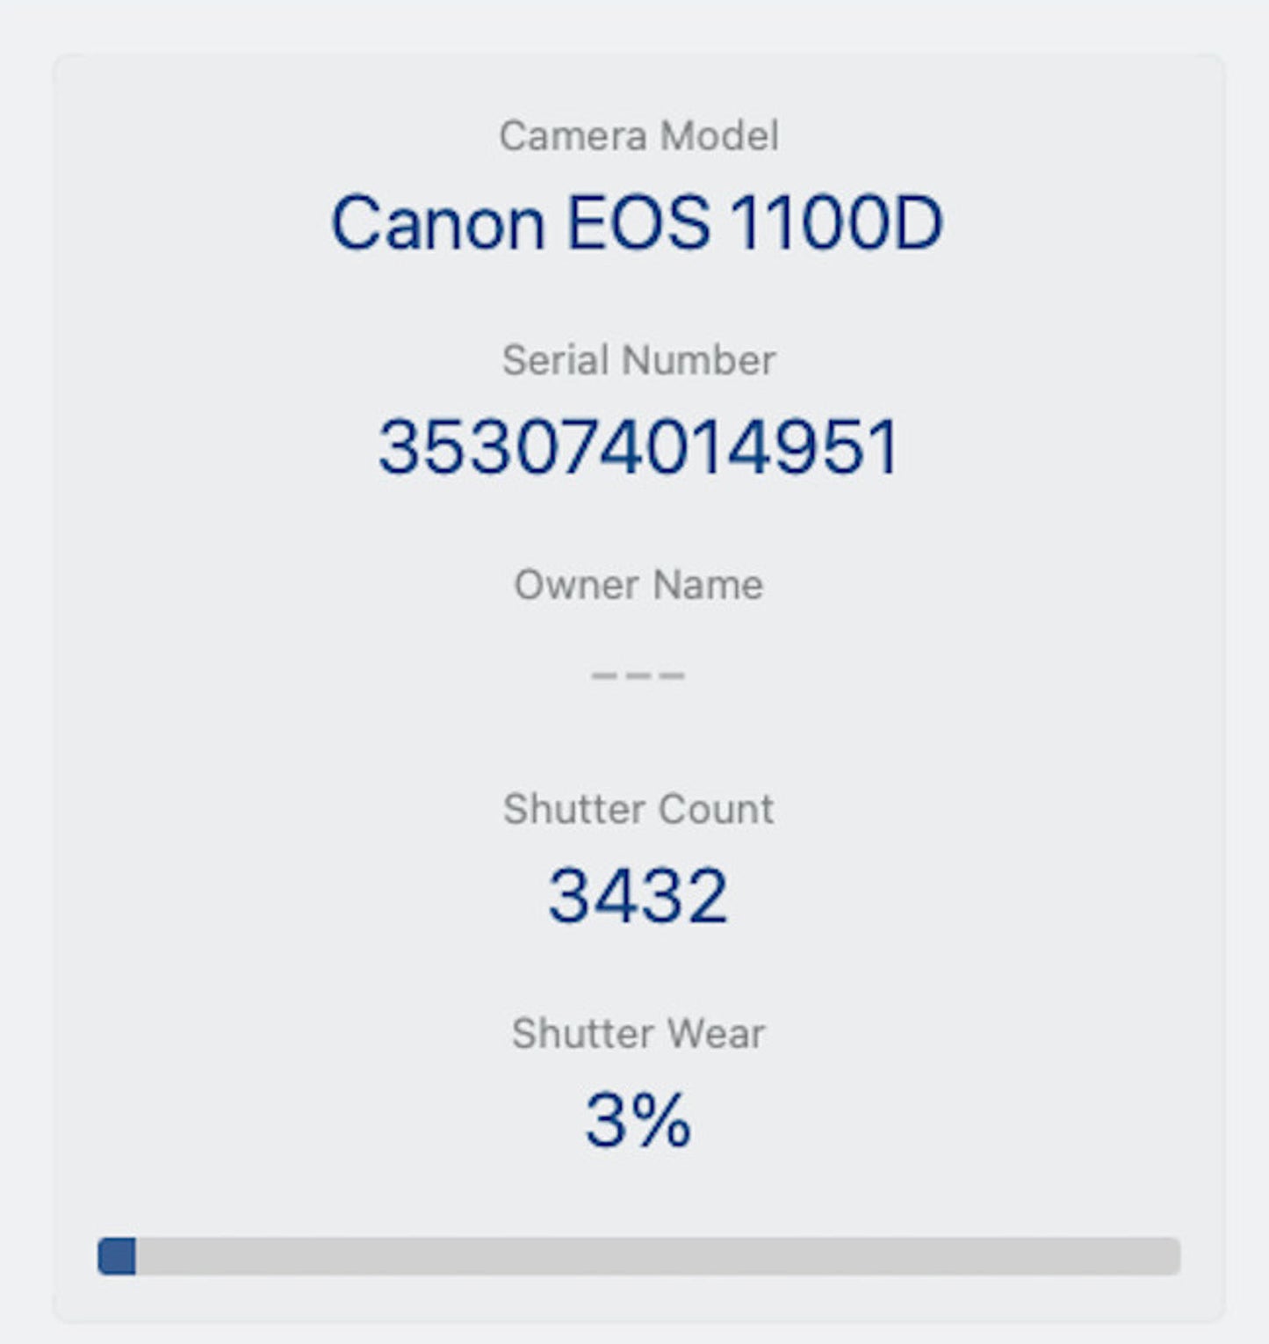Select the shutter count value 3432
The height and width of the screenshot is (1344, 1269).
[638, 893]
